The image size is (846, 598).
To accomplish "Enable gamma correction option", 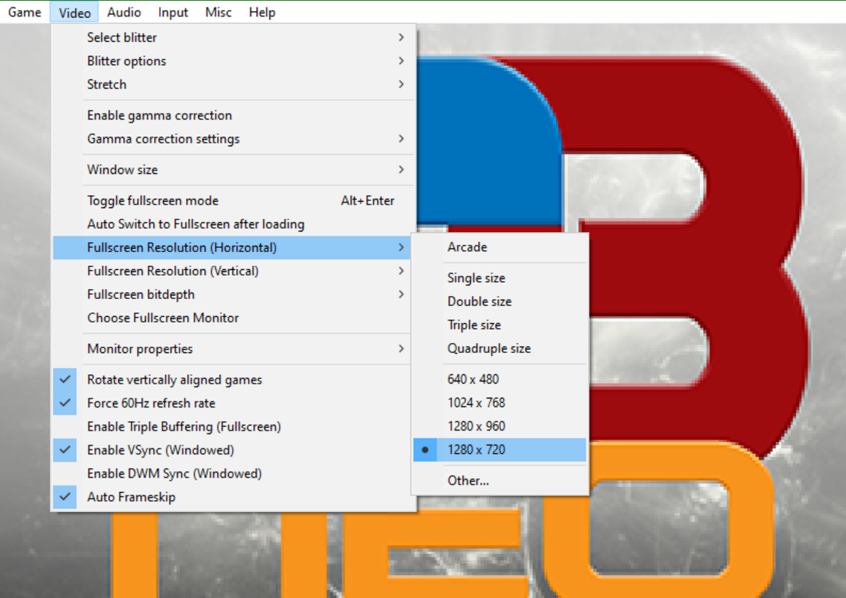I will (x=233, y=115).
